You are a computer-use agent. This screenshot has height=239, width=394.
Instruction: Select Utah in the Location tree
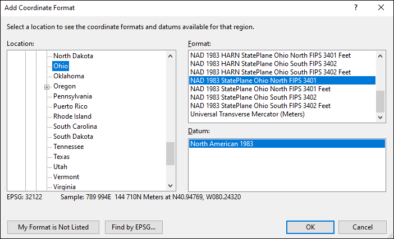click(x=60, y=167)
